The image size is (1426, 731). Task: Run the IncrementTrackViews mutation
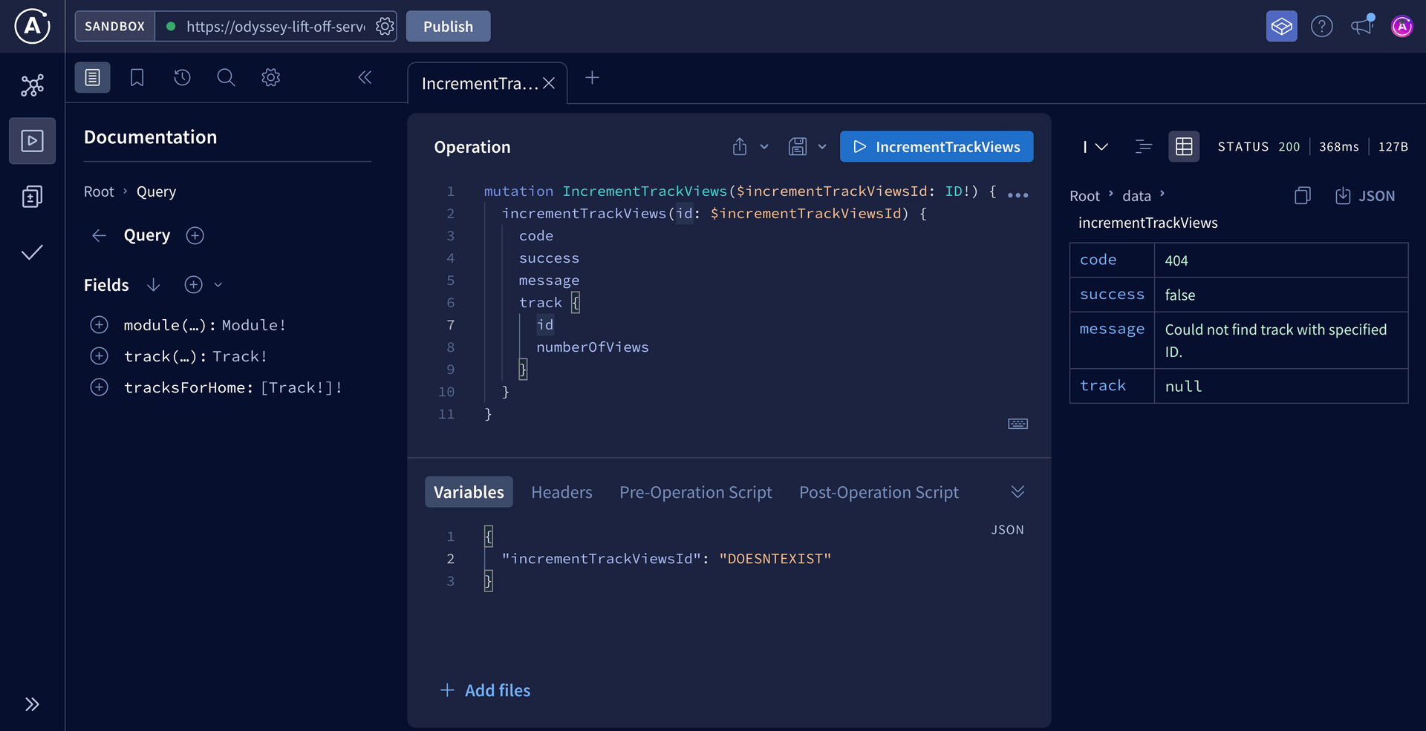936,146
